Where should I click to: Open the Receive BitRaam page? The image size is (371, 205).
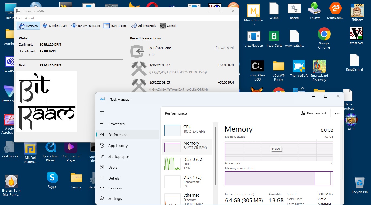click(x=86, y=26)
